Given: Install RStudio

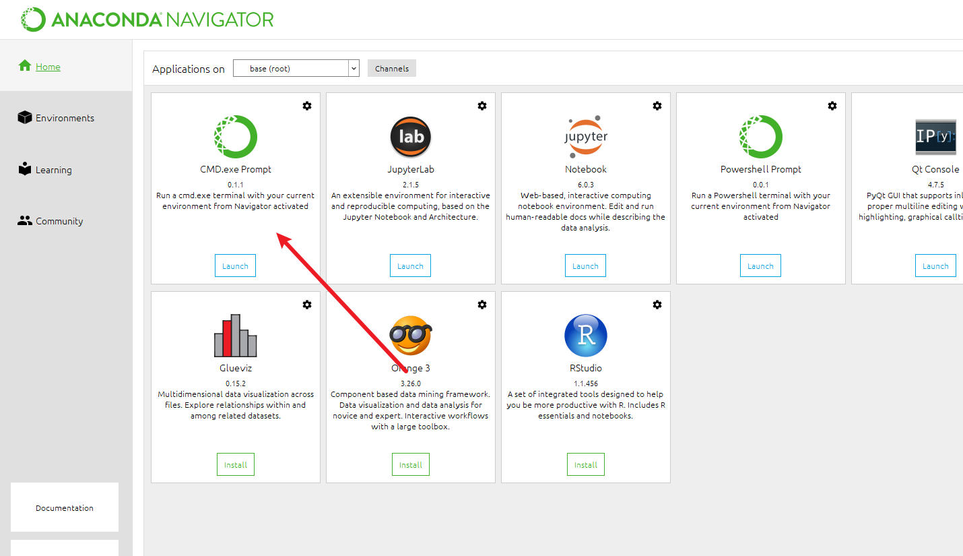Looking at the screenshot, I should pos(586,464).
